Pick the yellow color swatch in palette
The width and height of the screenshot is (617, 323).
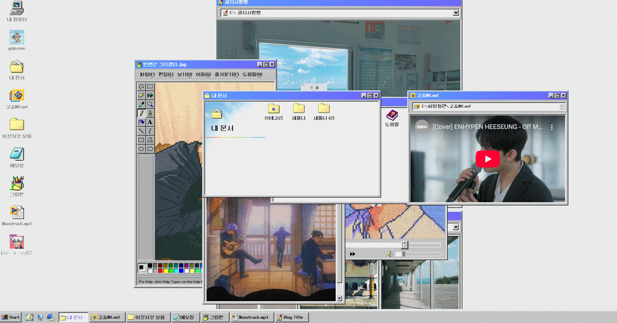coord(166,271)
